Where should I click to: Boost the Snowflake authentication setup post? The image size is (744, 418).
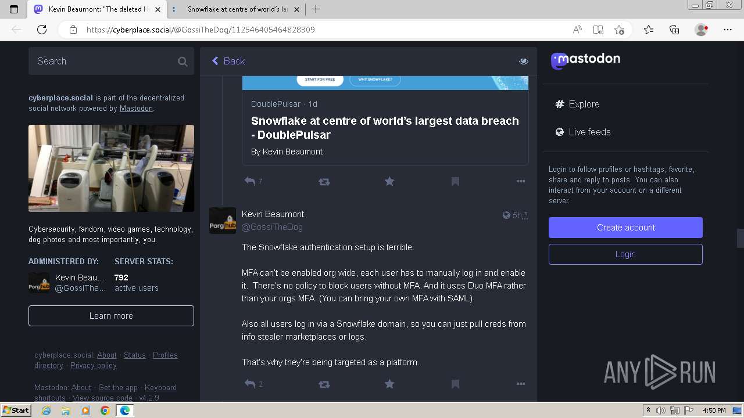click(x=324, y=384)
